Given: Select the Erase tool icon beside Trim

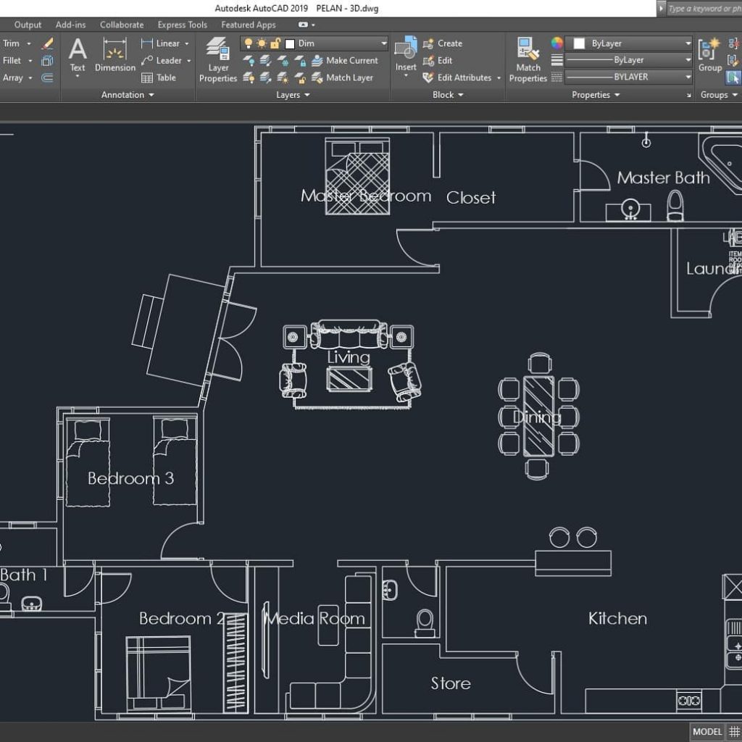Looking at the screenshot, I should coord(47,43).
